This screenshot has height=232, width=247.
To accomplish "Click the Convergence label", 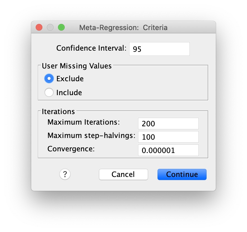I will tap(71, 149).
